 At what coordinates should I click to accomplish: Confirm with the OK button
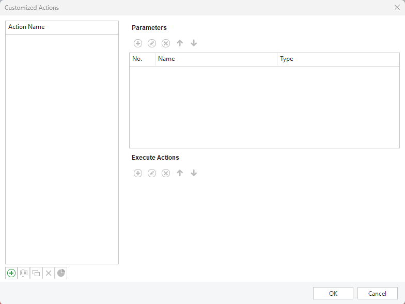pos(333,294)
